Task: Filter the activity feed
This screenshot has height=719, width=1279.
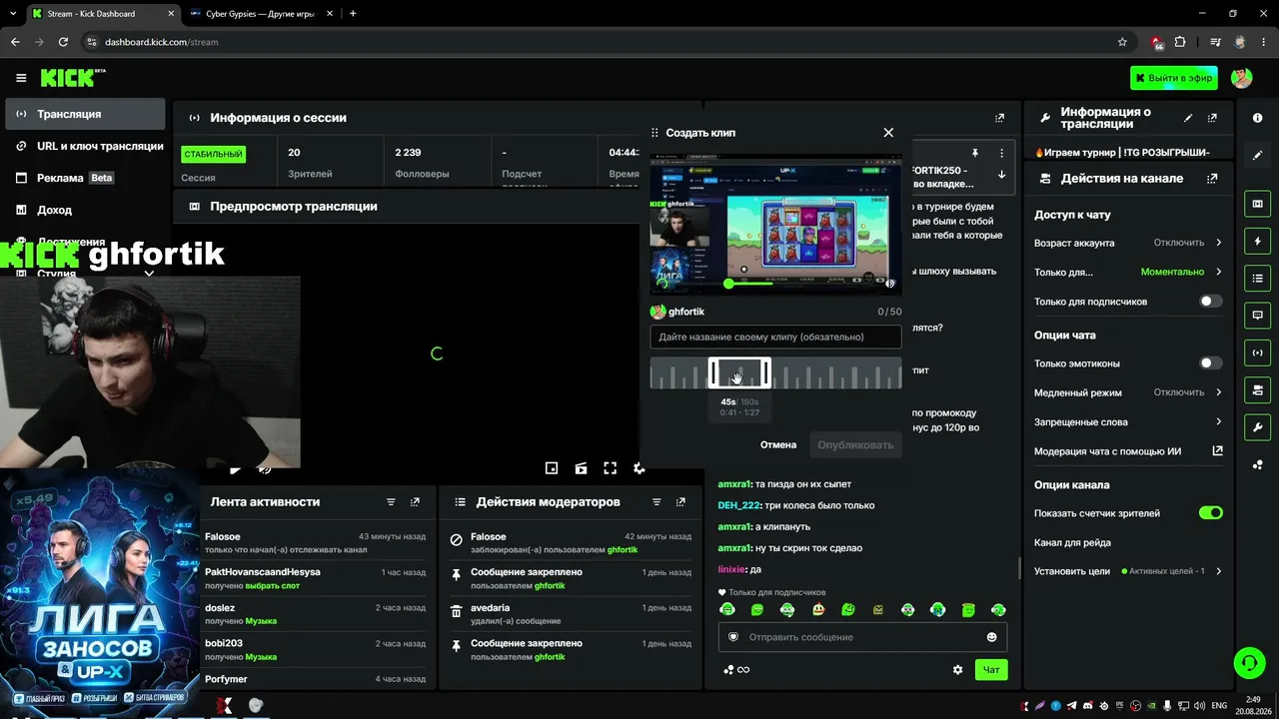Action: pos(391,502)
